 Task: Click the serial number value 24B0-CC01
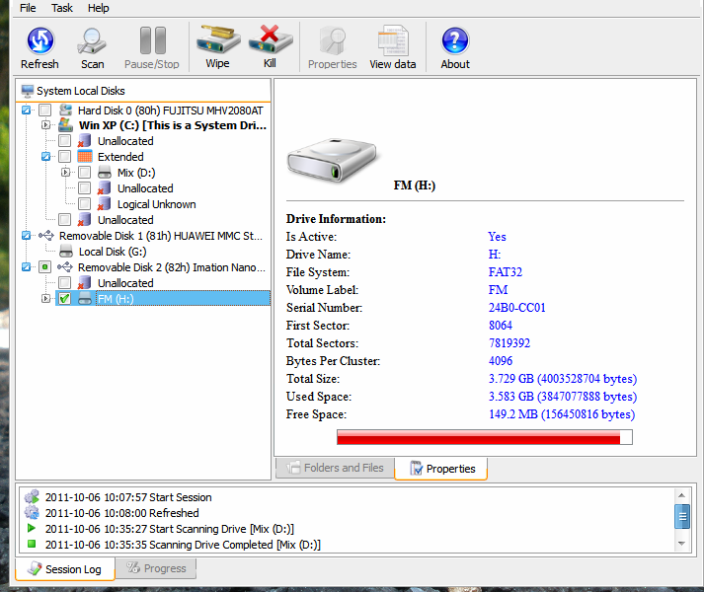point(516,308)
